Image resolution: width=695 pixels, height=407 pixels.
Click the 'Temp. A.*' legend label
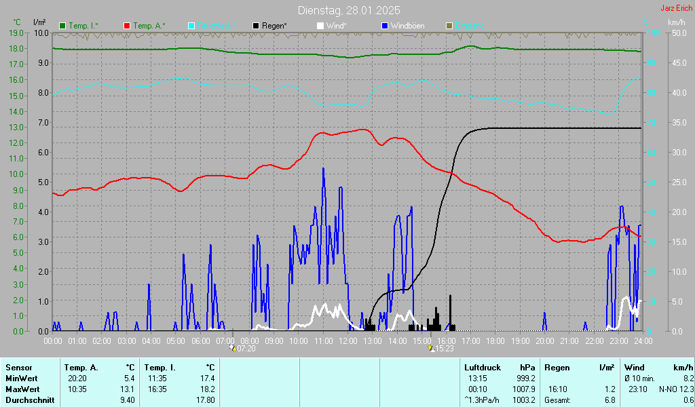point(149,26)
